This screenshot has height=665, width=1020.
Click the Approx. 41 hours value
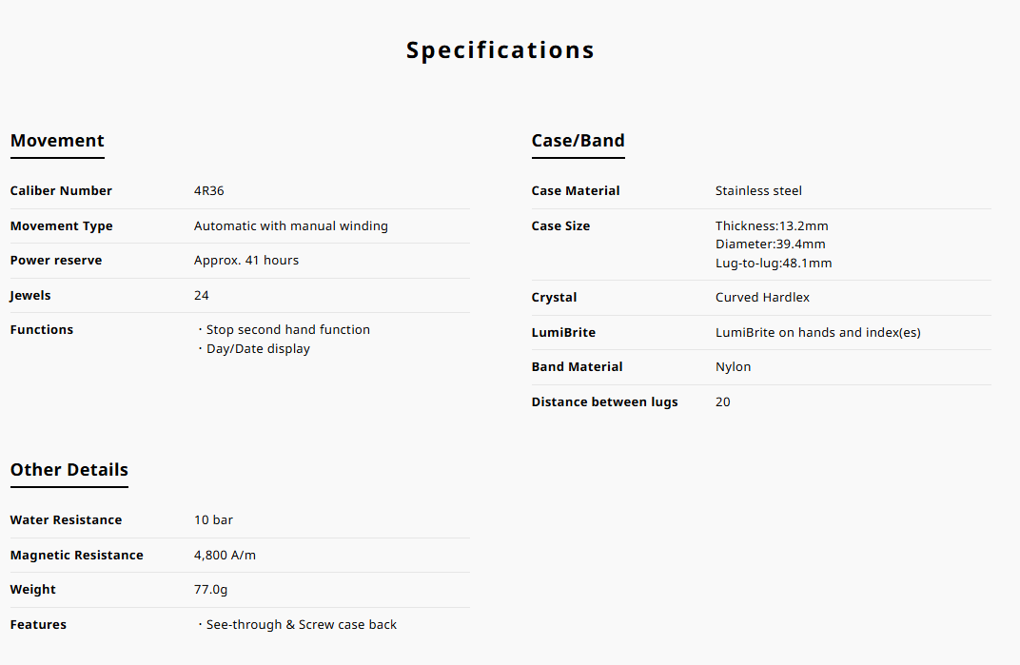coord(246,261)
